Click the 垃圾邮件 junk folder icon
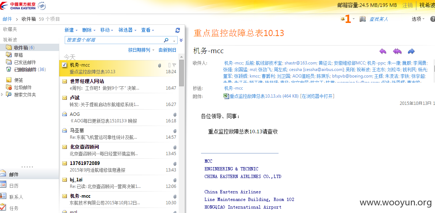This screenshot has height=213, width=435. pyautogui.click(x=9, y=87)
